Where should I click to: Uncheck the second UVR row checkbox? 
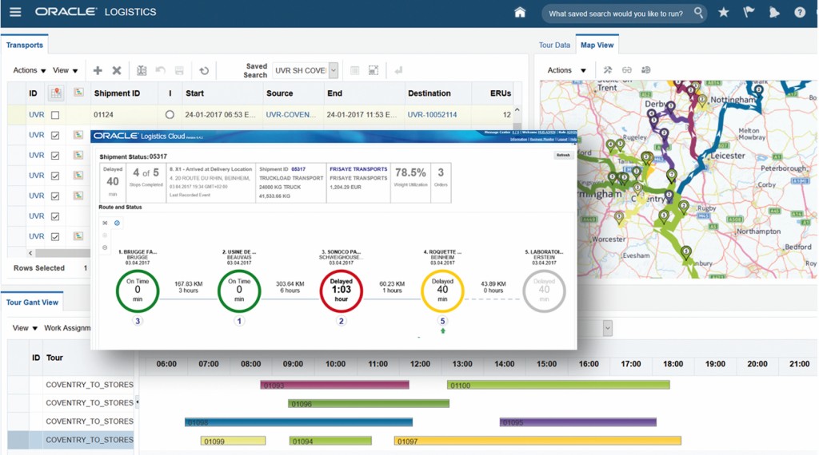[x=55, y=136]
